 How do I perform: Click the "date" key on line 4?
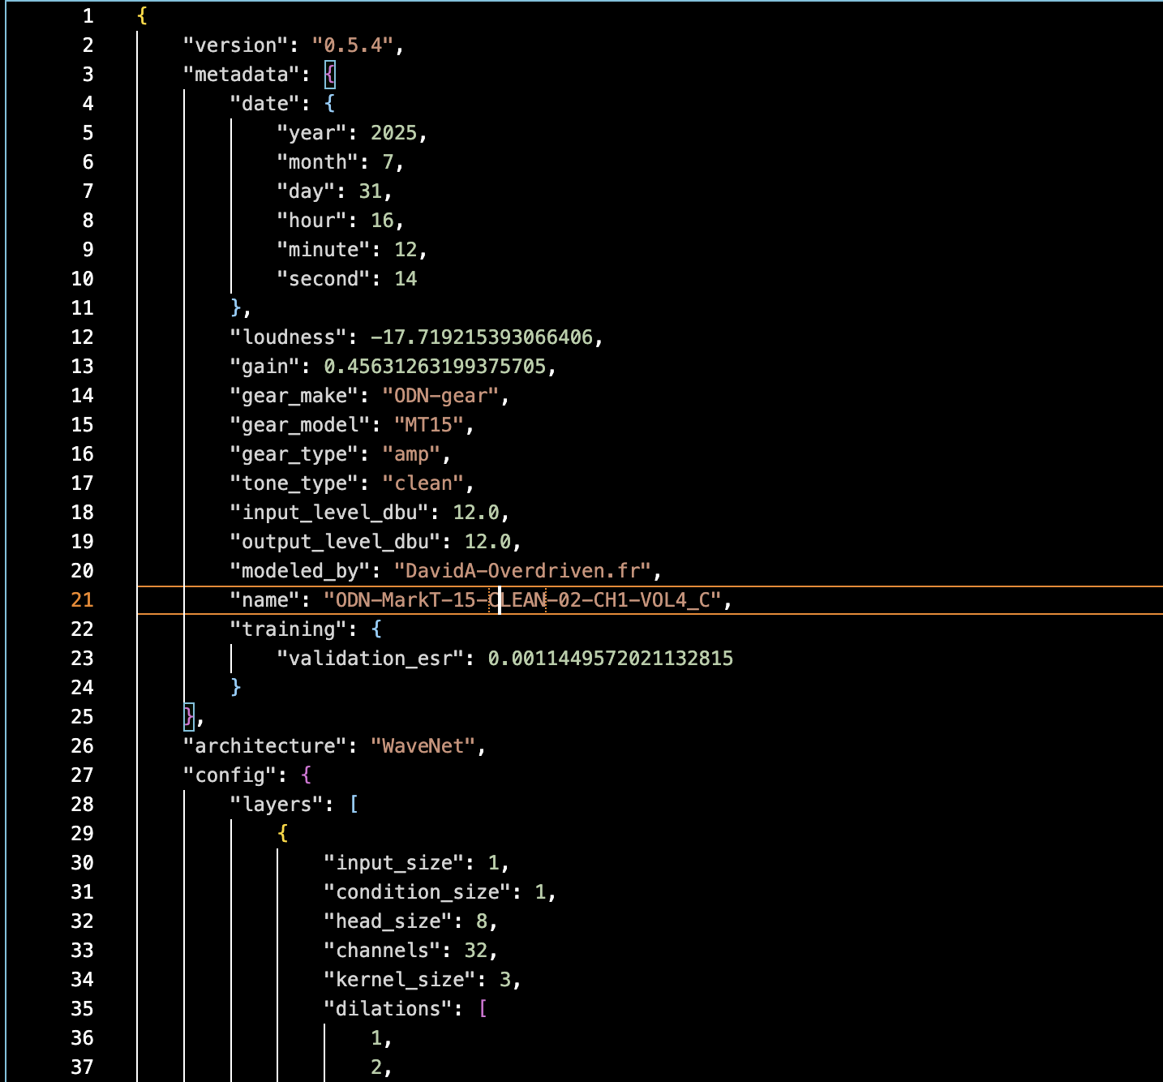[x=265, y=104]
